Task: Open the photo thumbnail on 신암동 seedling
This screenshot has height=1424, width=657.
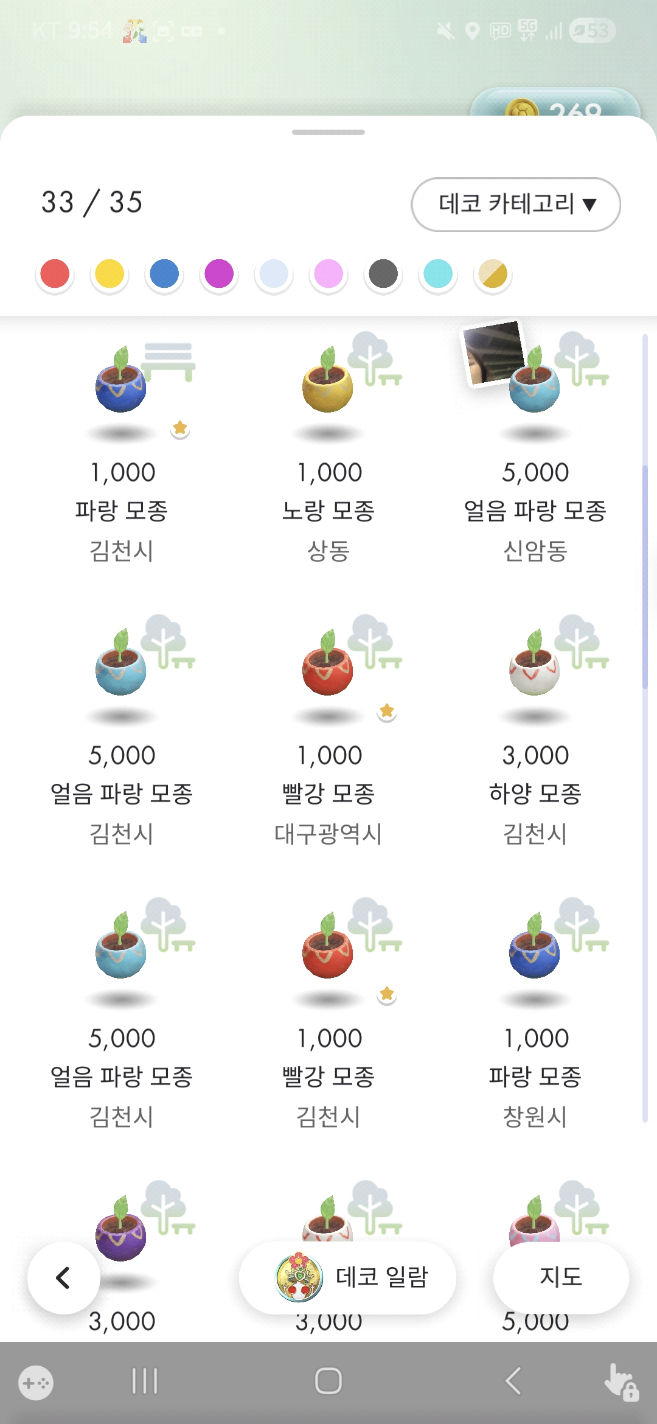Action: point(492,352)
